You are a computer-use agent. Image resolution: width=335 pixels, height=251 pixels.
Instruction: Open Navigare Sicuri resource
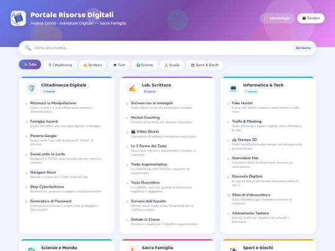[x=66, y=174]
